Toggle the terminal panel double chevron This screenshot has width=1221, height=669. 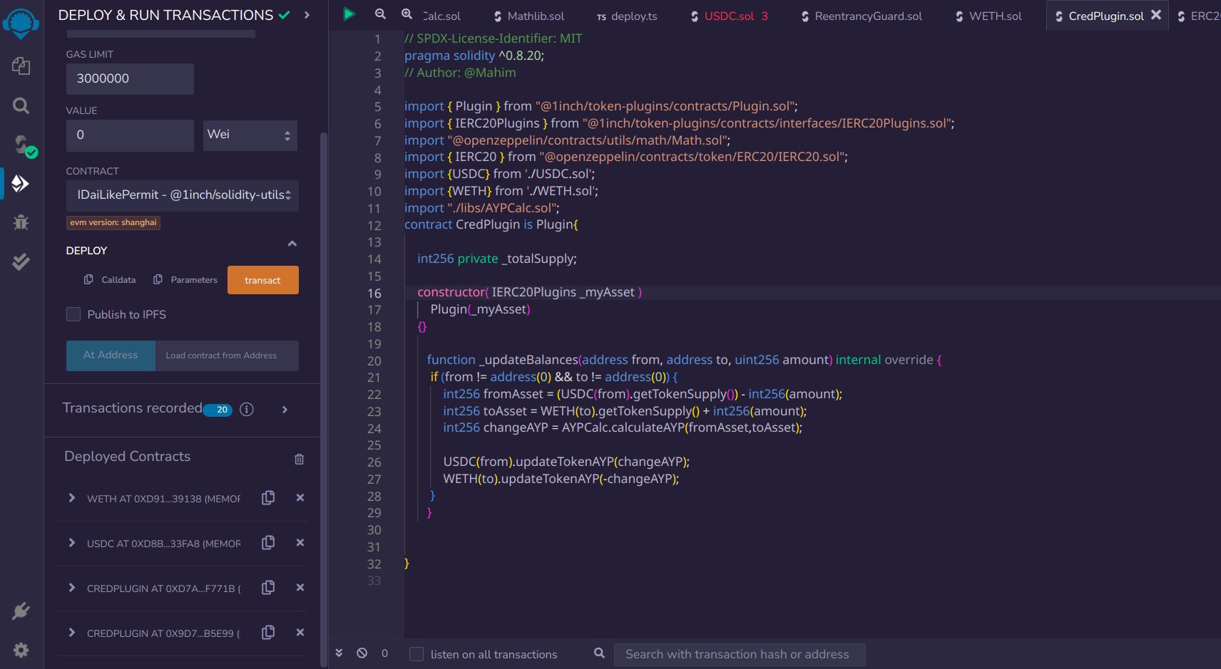pyautogui.click(x=339, y=653)
